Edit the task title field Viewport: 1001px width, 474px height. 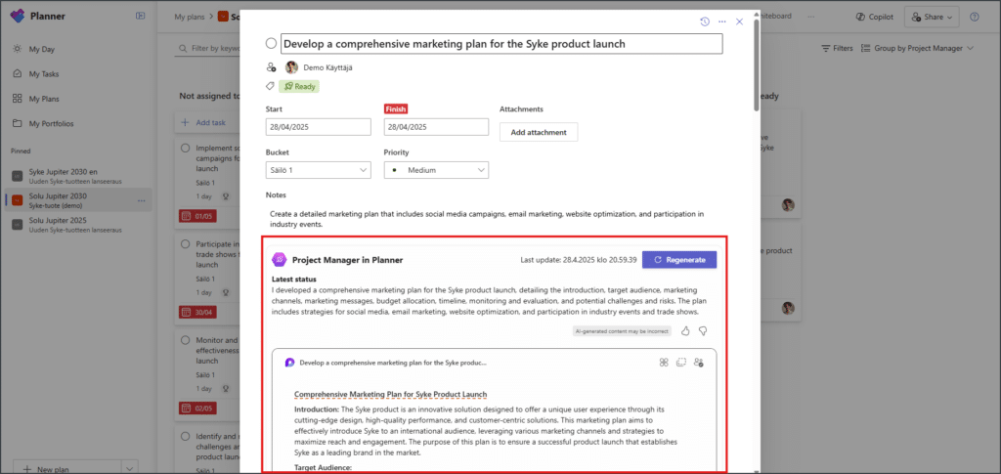[x=501, y=44]
